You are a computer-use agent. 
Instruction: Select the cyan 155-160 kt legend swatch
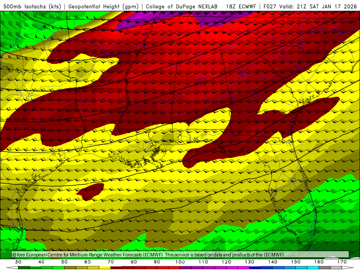pyautogui.click(x=313, y=268)
